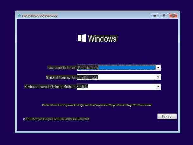
Task: Click the Windows logo icon
Action: point(82,38)
